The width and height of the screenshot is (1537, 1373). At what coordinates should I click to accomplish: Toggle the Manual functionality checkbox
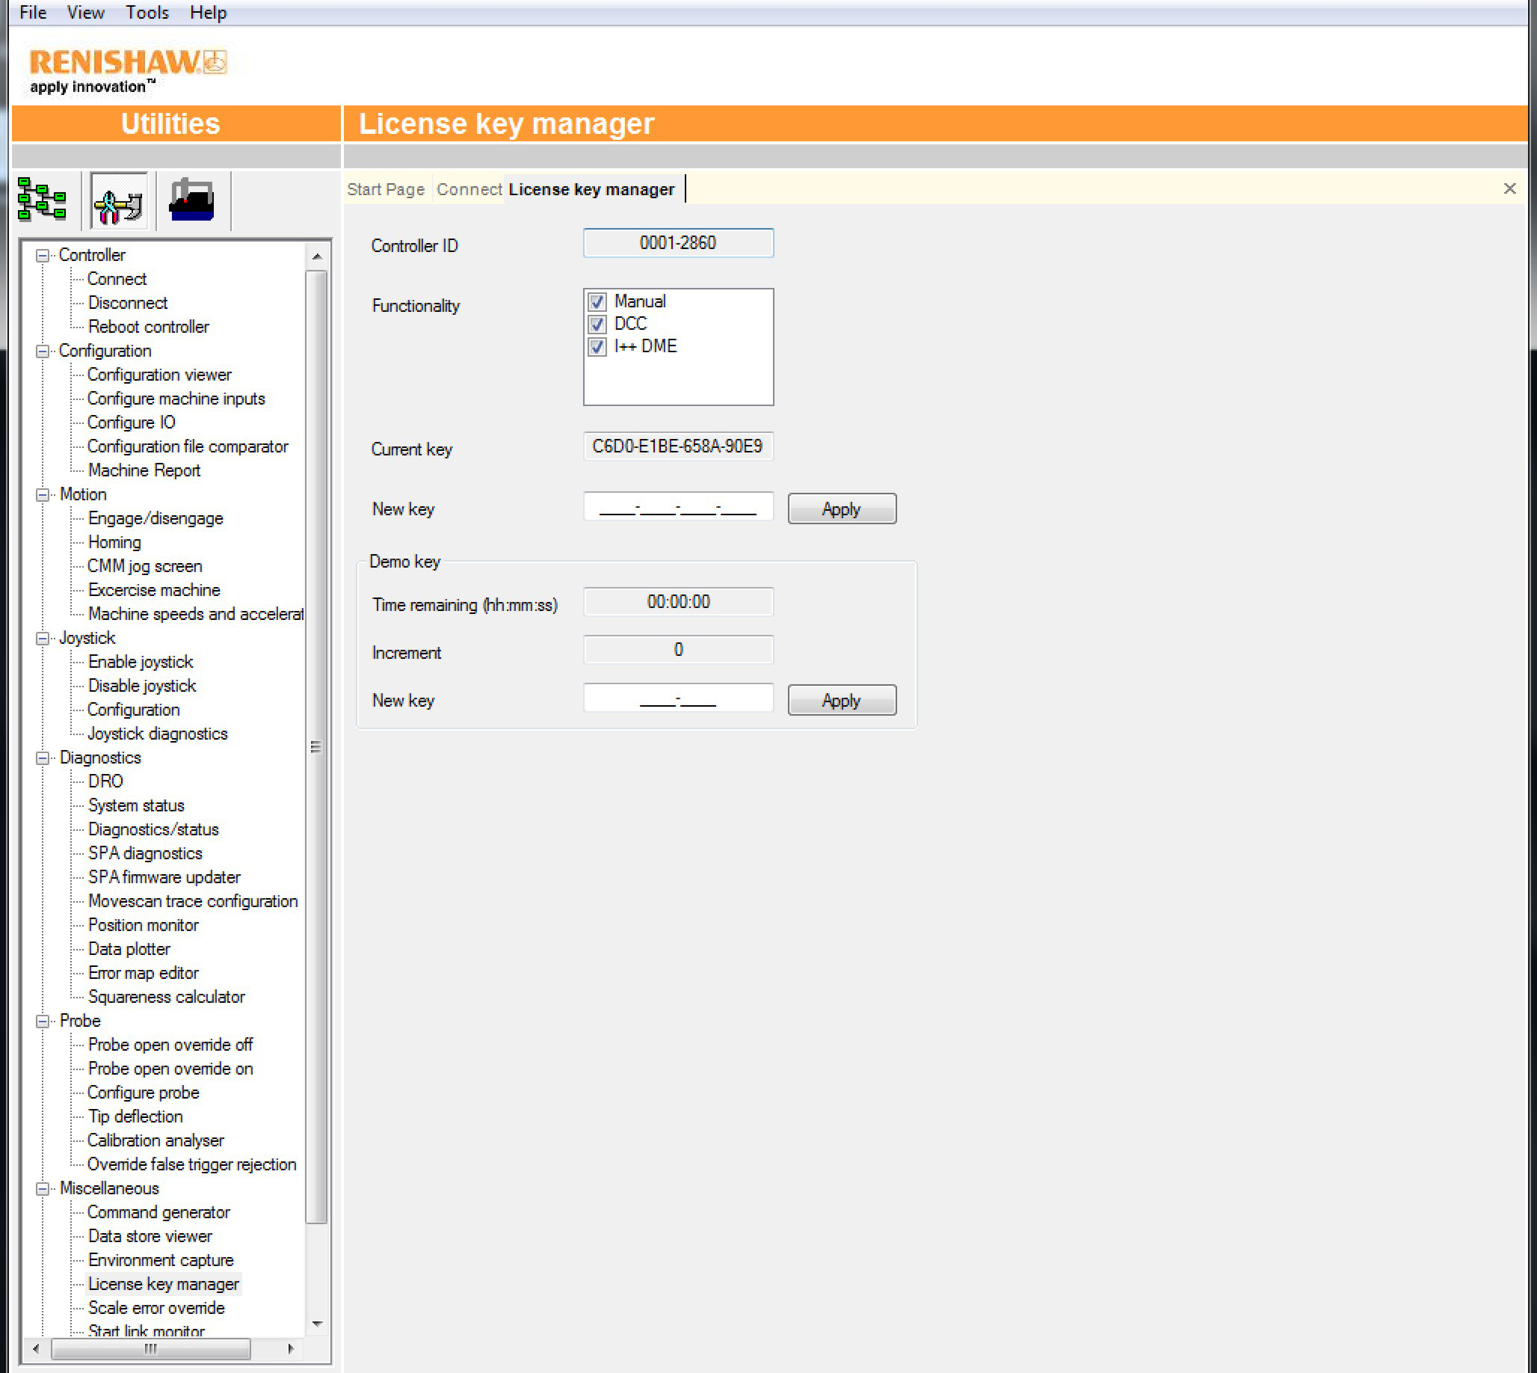[x=597, y=302]
